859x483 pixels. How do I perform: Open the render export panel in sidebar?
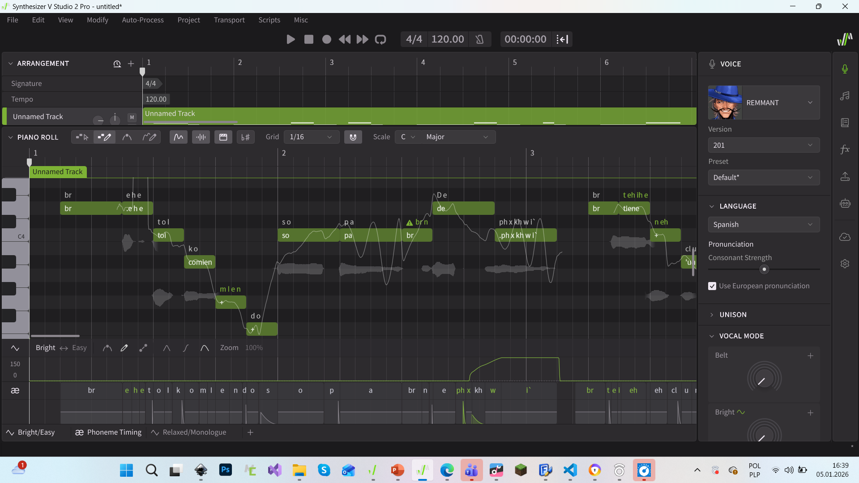[x=845, y=177]
